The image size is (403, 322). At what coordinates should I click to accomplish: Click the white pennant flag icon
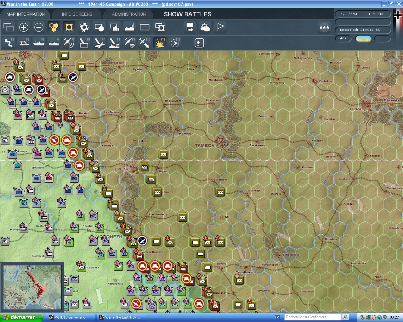pos(220,27)
